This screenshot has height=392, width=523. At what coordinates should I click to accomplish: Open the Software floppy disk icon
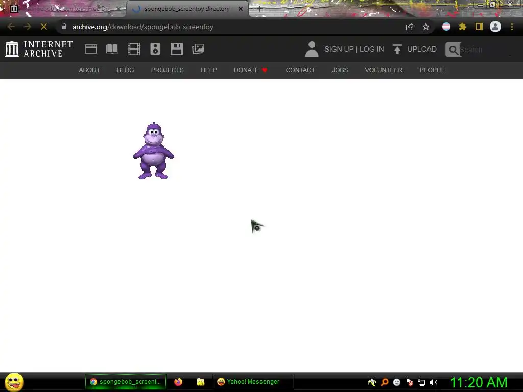pyautogui.click(x=176, y=49)
